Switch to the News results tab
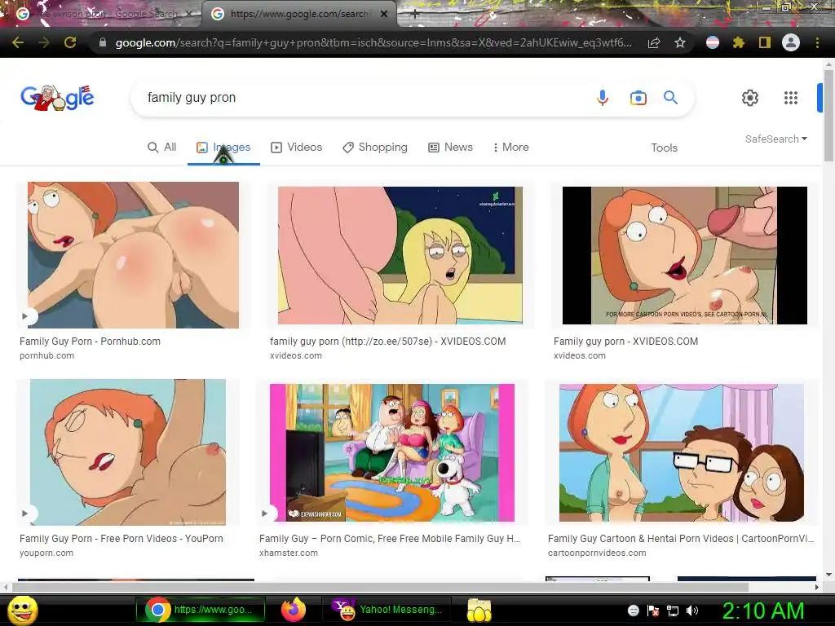Image resolution: width=835 pixels, height=626 pixels. [450, 148]
